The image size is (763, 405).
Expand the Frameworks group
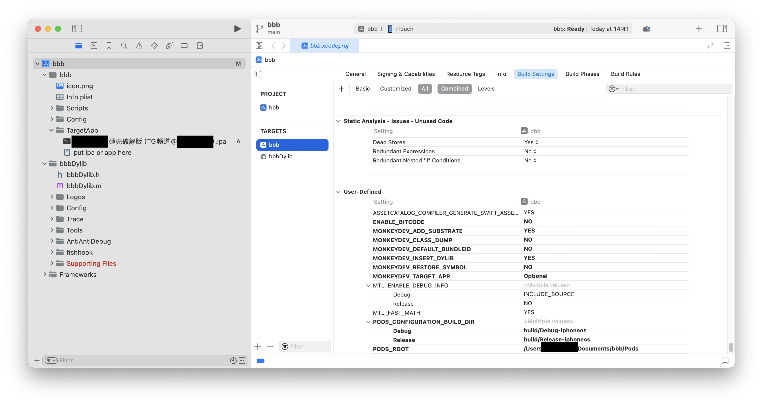pyautogui.click(x=45, y=274)
